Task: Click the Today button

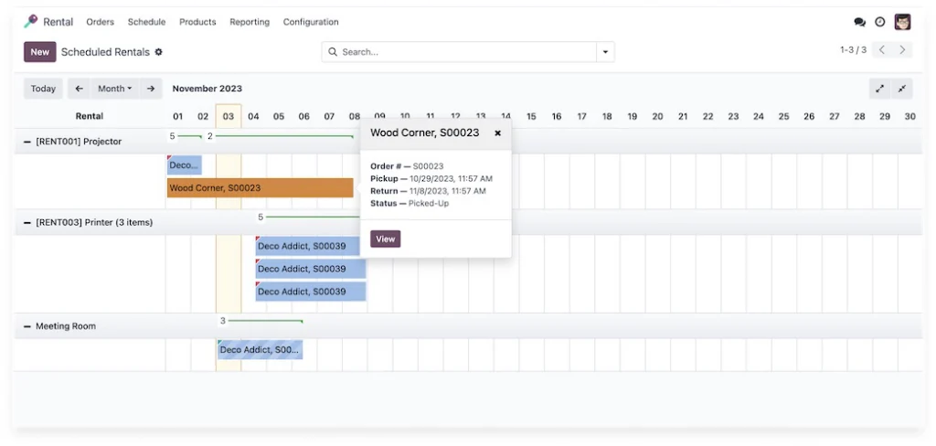Action: [43, 89]
